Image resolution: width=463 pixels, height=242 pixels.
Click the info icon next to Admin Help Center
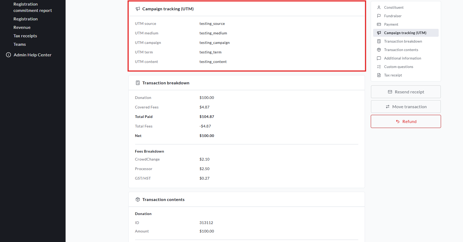click(8, 55)
